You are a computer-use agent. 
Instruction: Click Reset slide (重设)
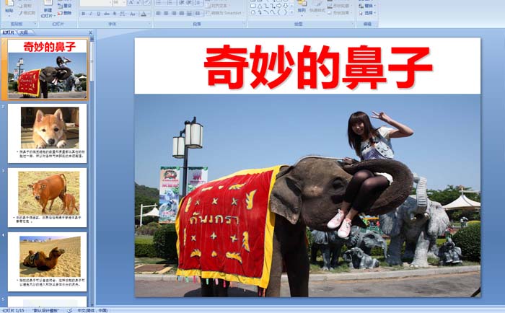pos(65,6)
